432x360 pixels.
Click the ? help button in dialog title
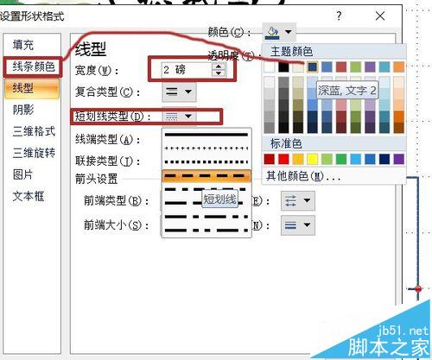pyautogui.click(x=339, y=16)
